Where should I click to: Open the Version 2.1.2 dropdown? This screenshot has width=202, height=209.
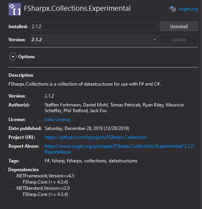93,39
